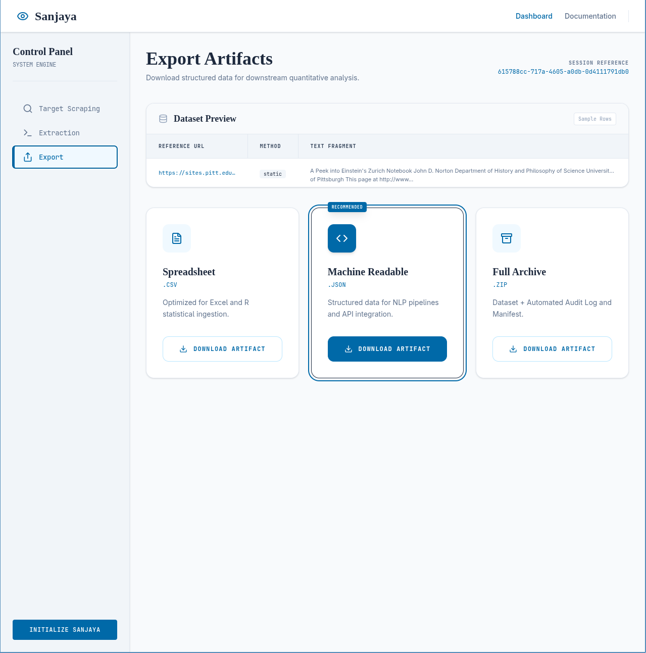Viewport: 646px width, 653px height.
Task: Click the Full Archive card title
Action: click(x=519, y=272)
